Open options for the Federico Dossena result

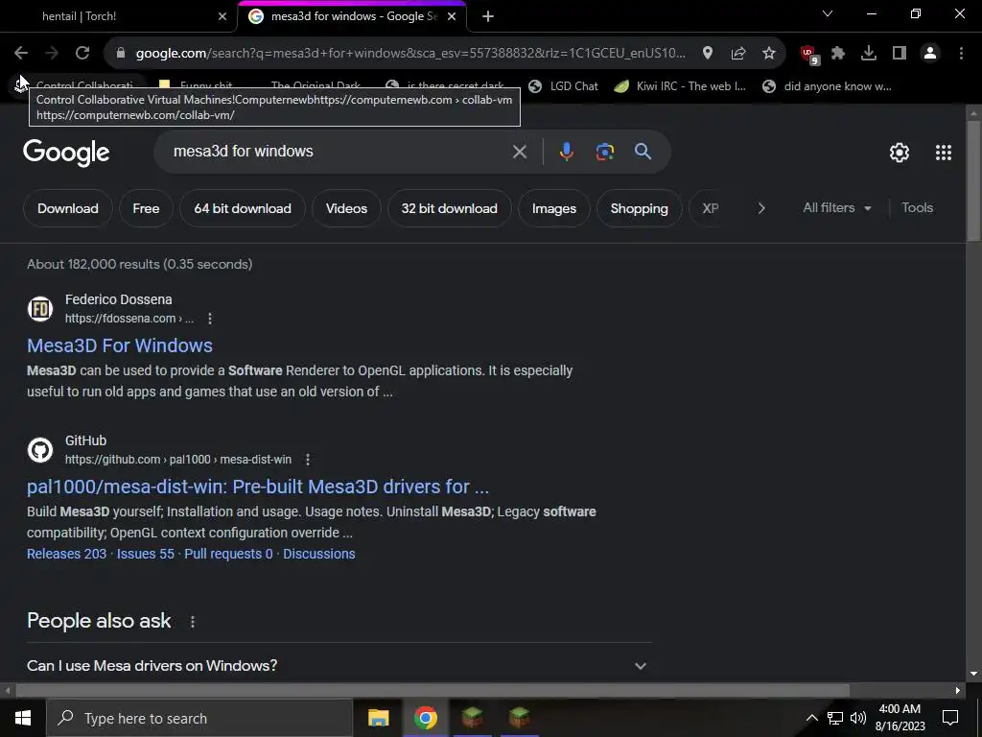point(210,319)
